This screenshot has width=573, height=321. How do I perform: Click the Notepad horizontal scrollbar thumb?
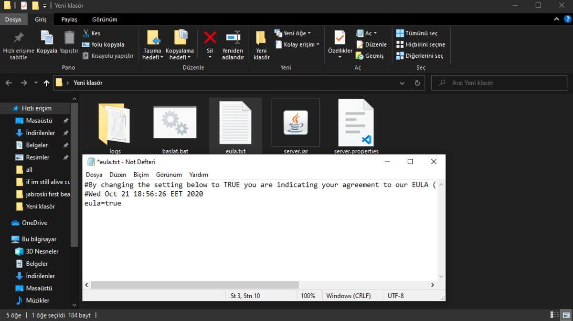194,285
